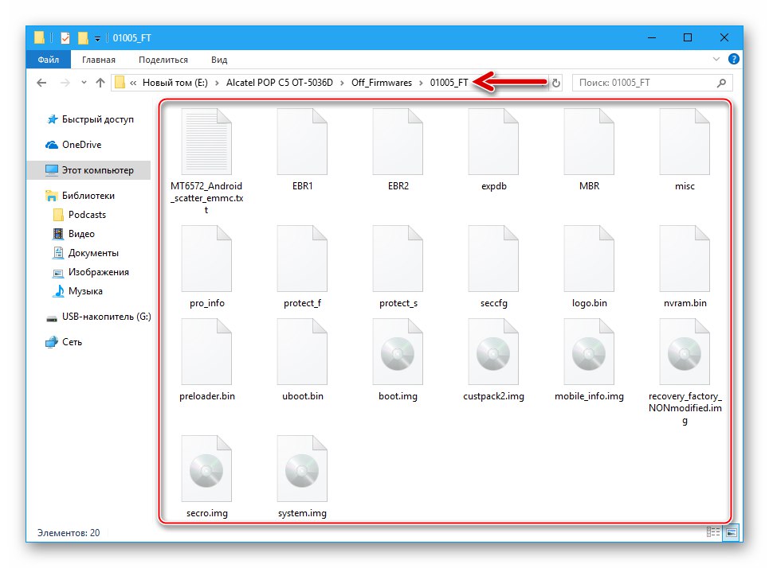Click the Properties icon in quick access toolbar
The width and height of the screenshot is (769, 568).
(65, 37)
